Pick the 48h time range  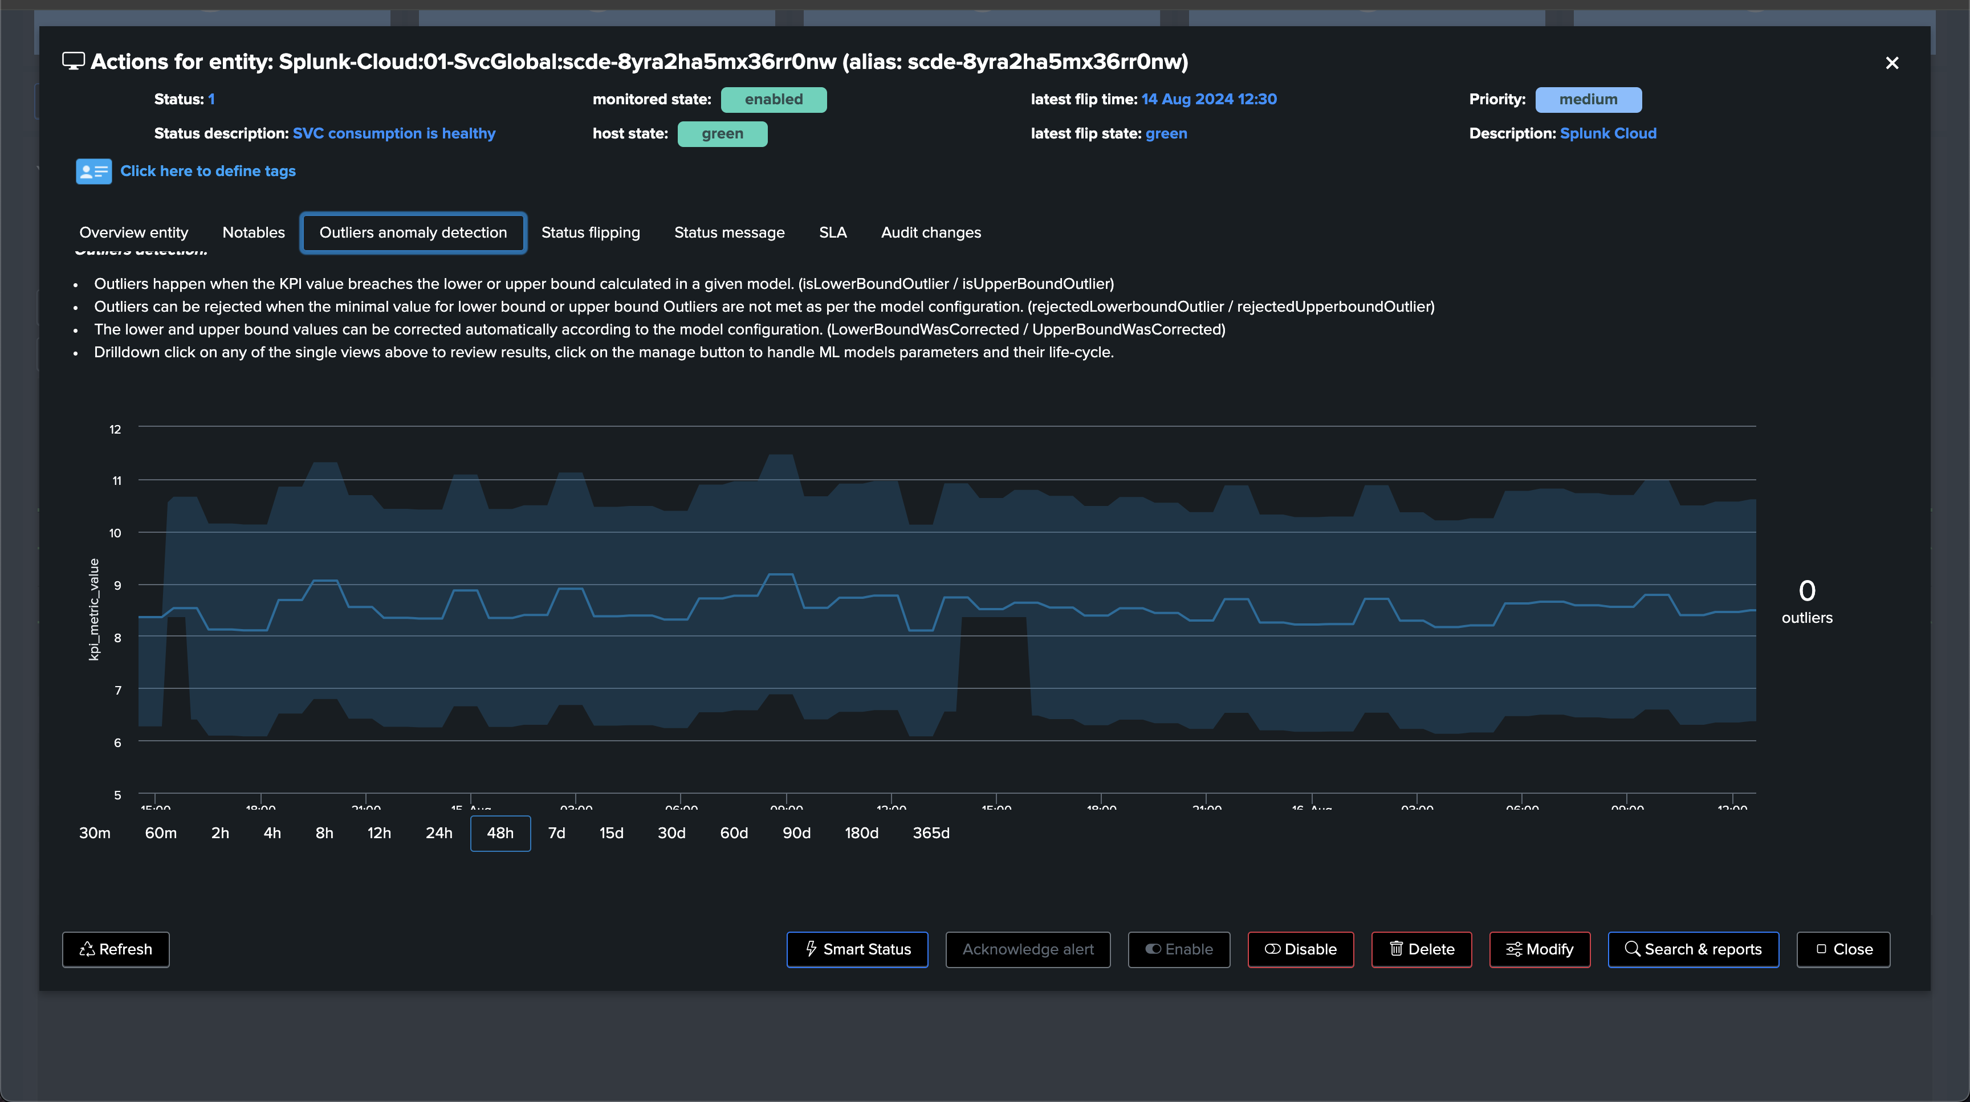coord(500,833)
